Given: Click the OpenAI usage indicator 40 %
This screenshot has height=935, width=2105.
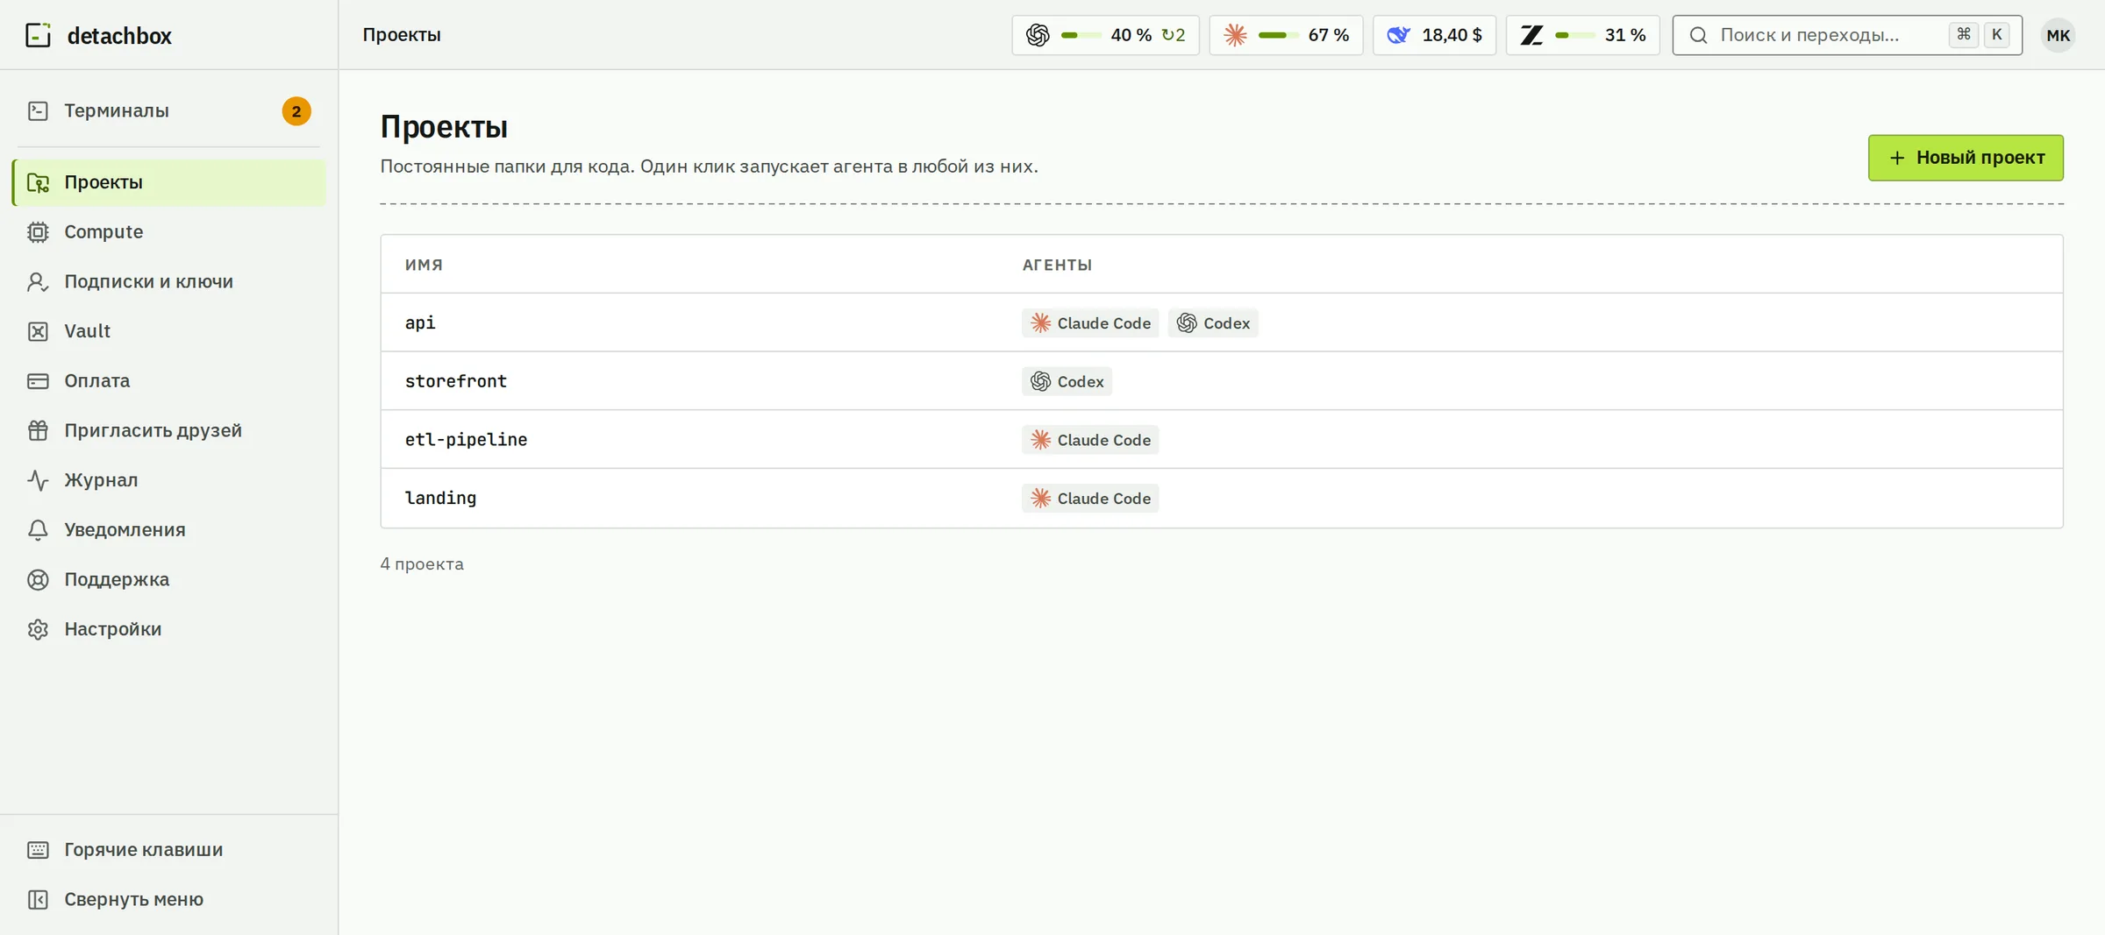Looking at the screenshot, I should [1105, 35].
